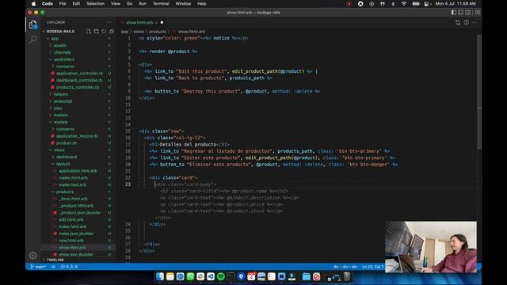
Task: Click New Folder icon in Explorer header
Action: (x=97, y=32)
